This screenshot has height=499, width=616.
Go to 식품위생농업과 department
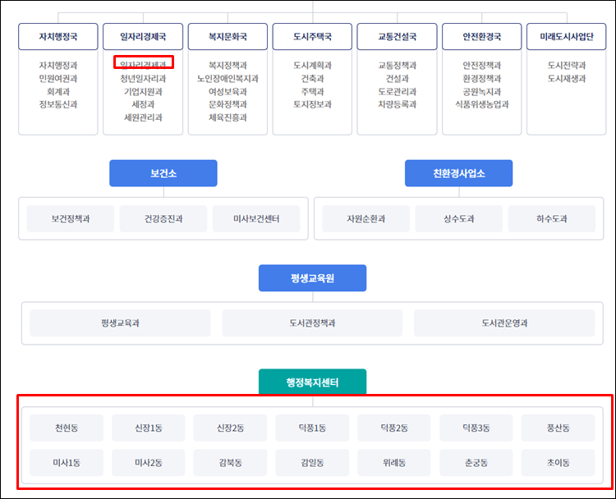coord(482,104)
